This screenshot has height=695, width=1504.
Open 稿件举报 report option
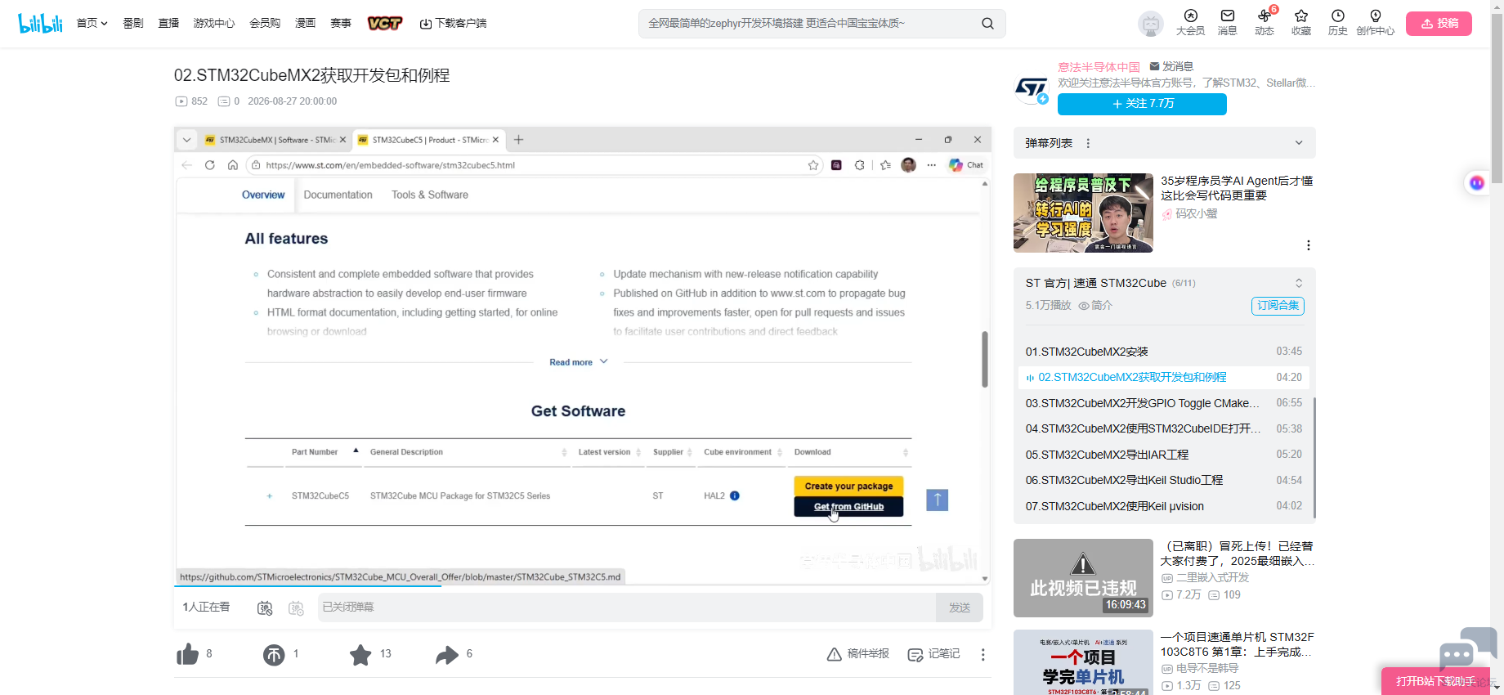(858, 654)
